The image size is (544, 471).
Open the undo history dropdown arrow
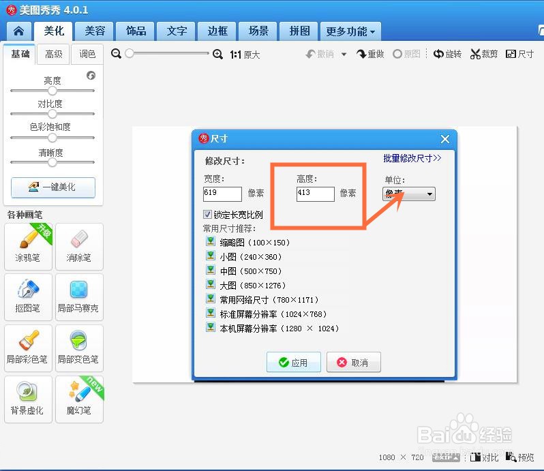tap(344, 55)
